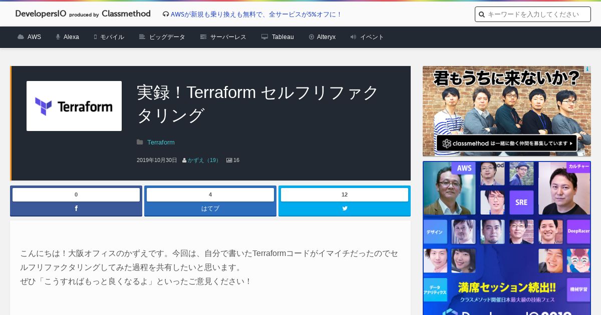Open the サーバーレス menu item
The width and height of the screenshot is (601, 315).
pos(228,37)
